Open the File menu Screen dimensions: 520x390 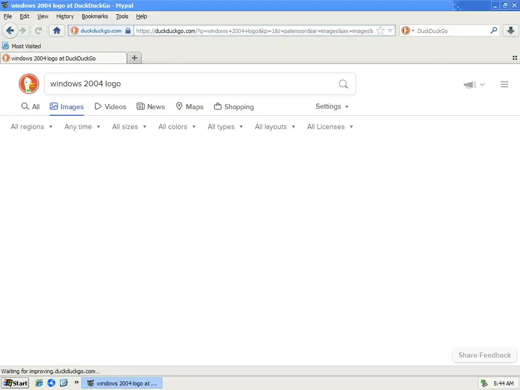pos(8,16)
